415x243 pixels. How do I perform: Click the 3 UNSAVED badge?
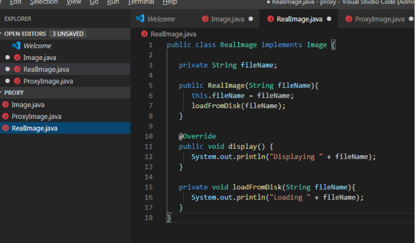click(67, 34)
